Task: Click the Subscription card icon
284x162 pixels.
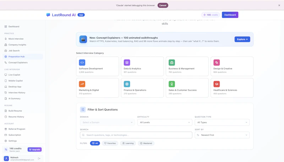Action: coord(6,135)
